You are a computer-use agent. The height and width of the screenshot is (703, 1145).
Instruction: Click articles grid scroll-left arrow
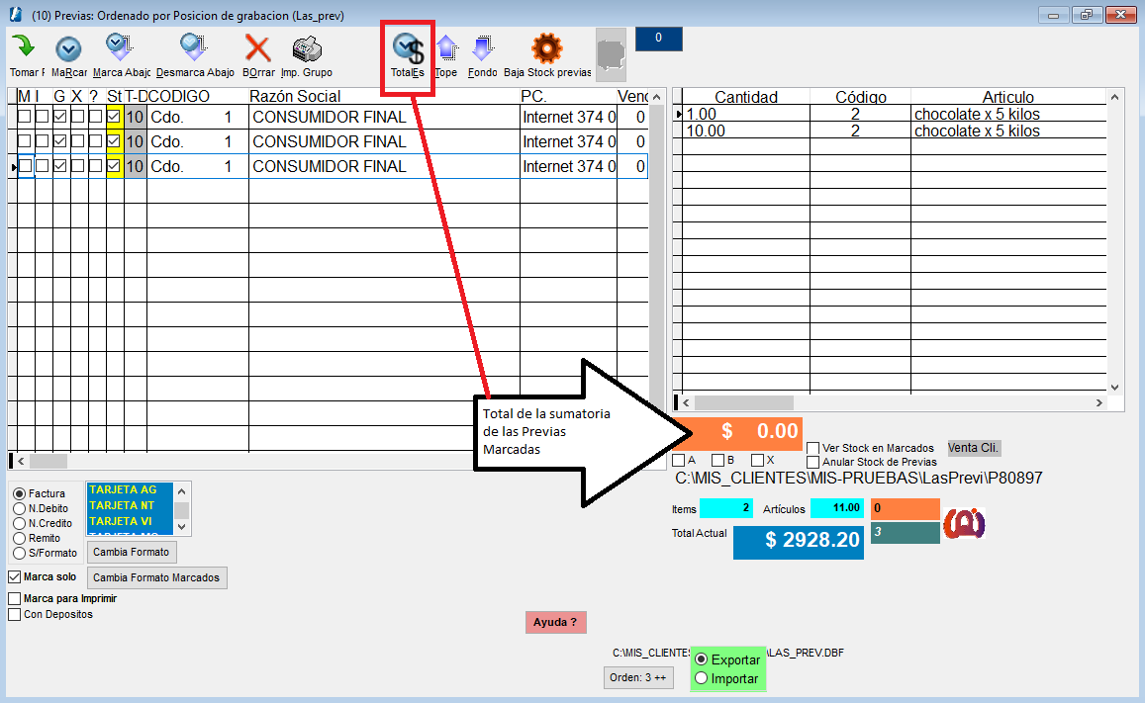tap(686, 402)
